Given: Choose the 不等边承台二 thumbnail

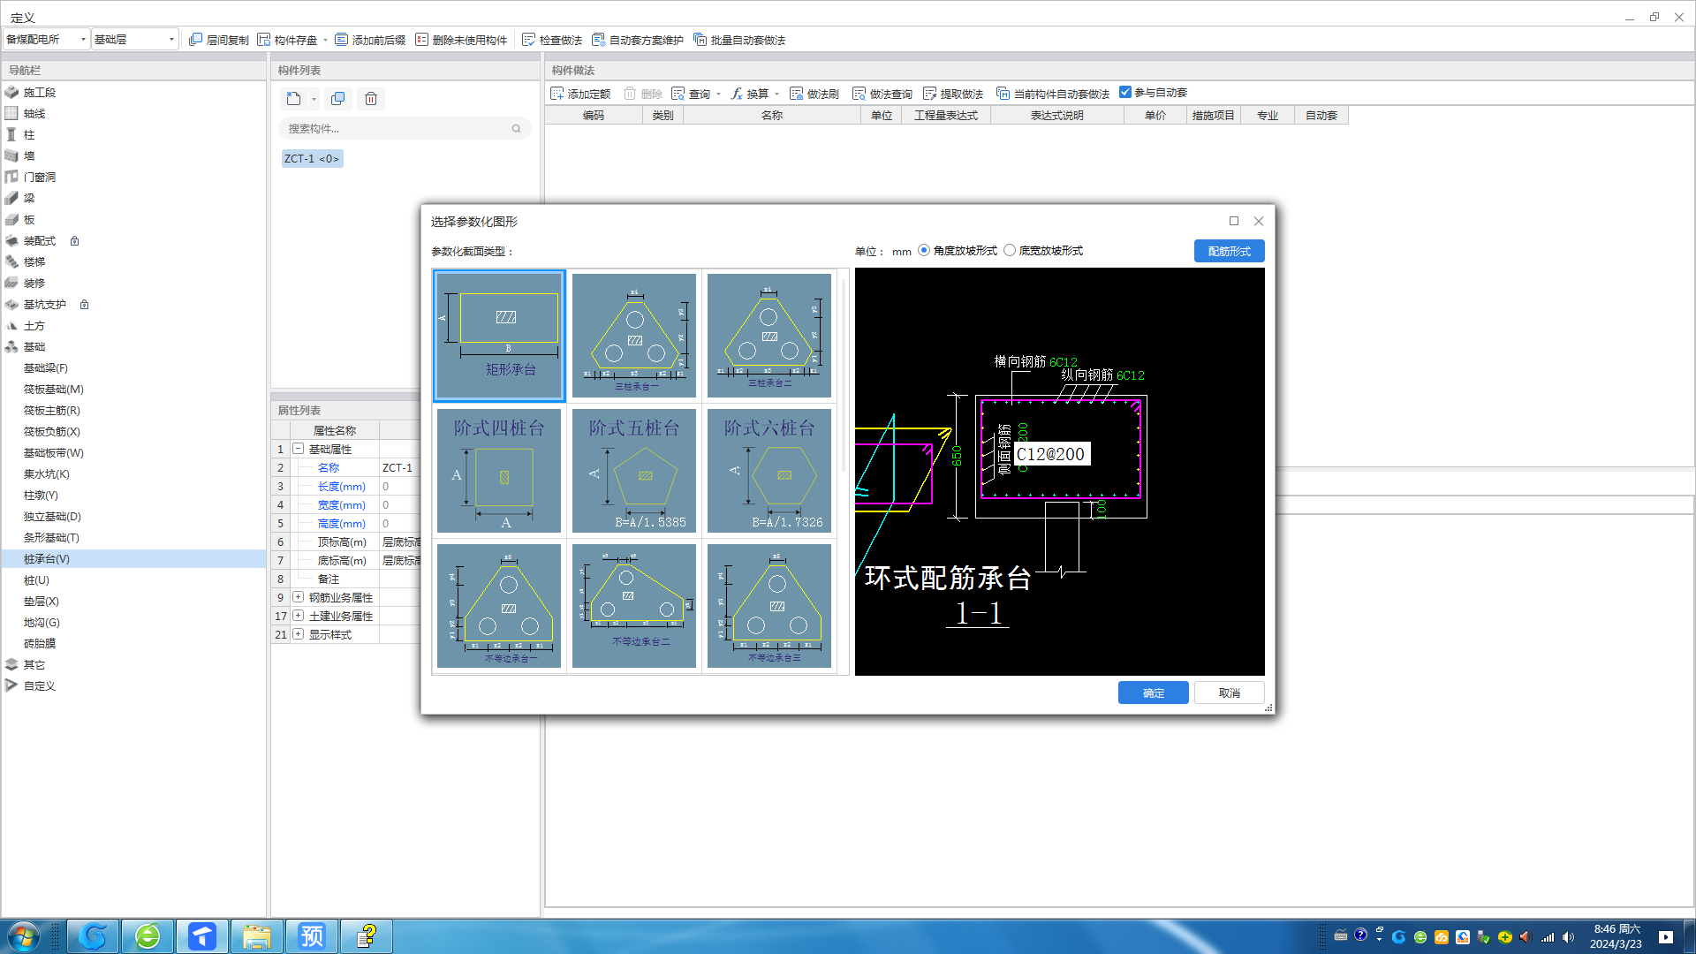Looking at the screenshot, I should [x=634, y=606].
